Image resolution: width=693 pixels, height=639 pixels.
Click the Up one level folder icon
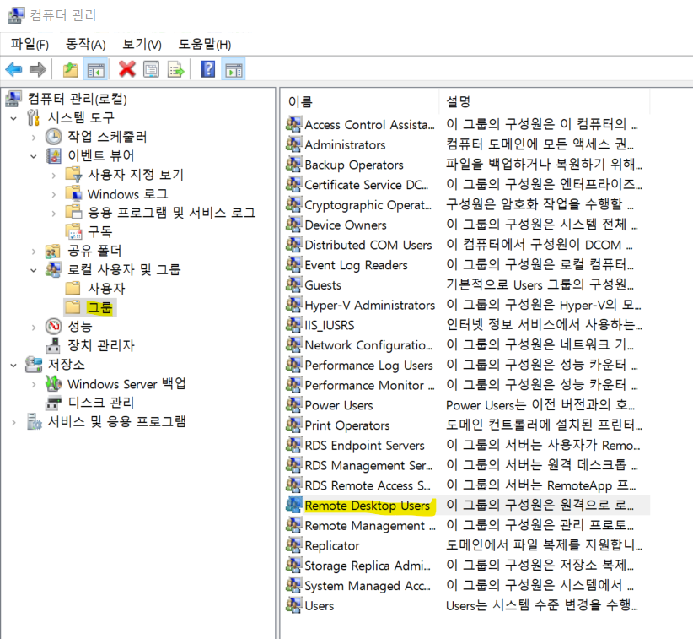(70, 69)
